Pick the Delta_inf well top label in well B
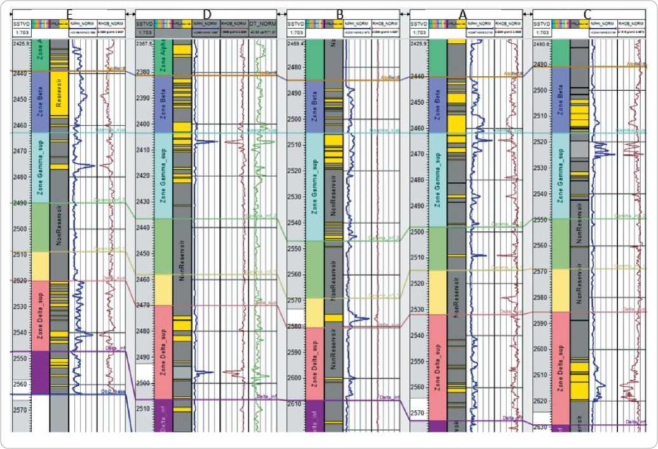Image resolution: width=658 pixels, height=449 pixels. (x=389, y=397)
